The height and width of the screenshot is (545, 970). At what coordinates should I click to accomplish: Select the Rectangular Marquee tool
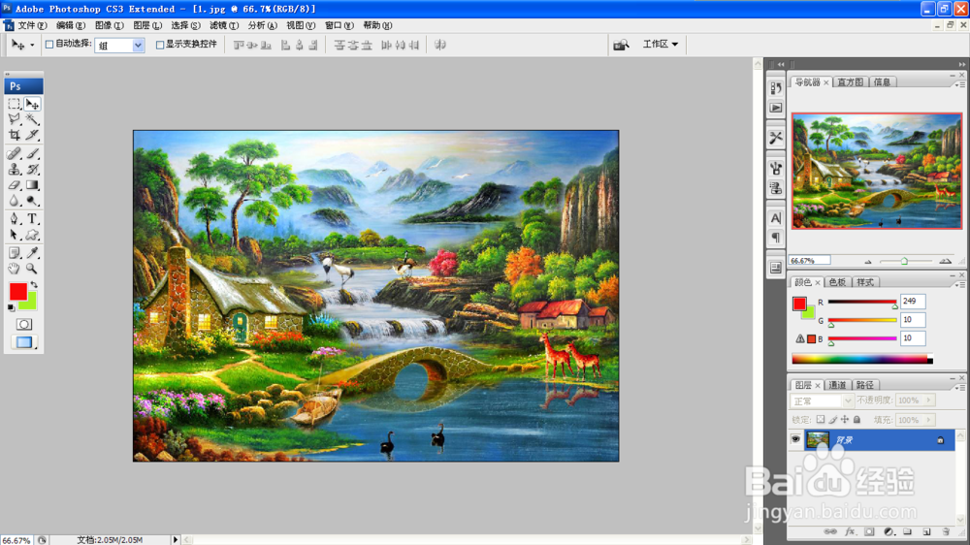tap(15, 104)
